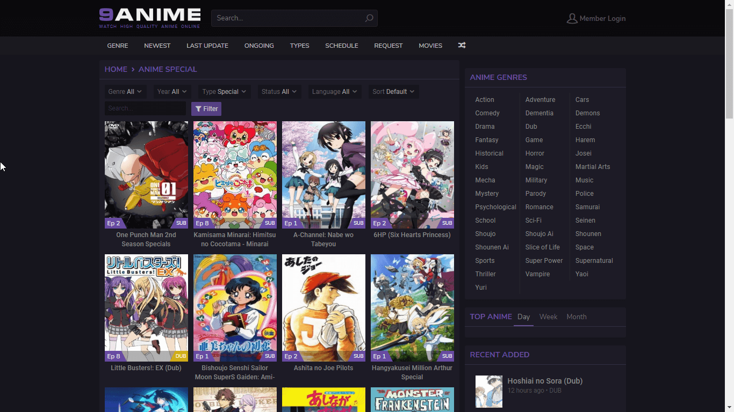Viewport: 734px width, 412px height.
Task: Open the Status All dropdown
Action: (279, 92)
